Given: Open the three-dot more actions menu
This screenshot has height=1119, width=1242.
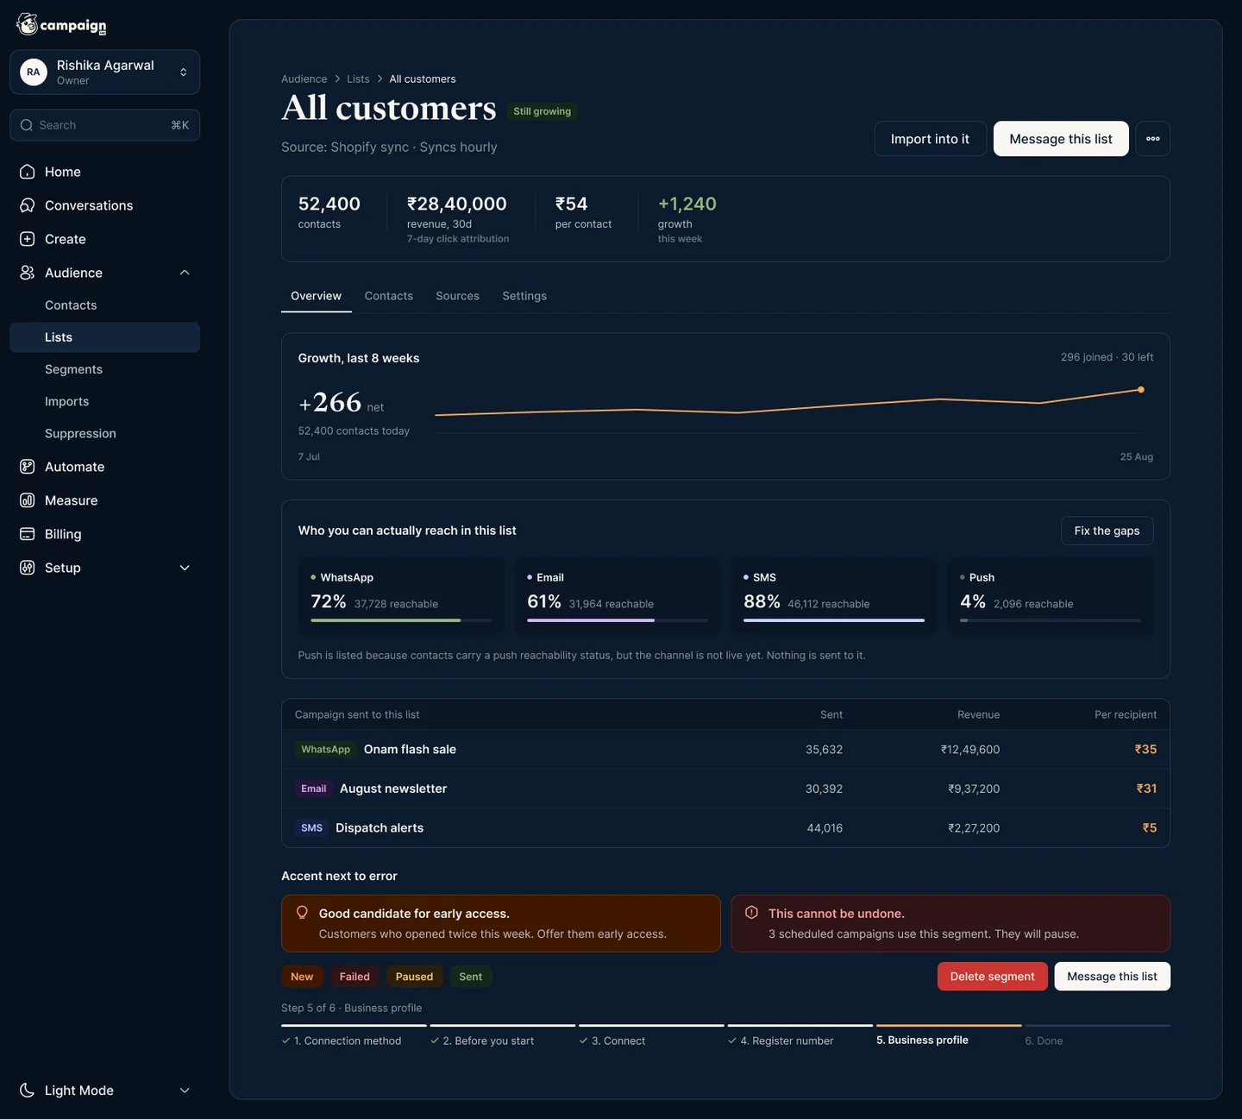Looking at the screenshot, I should (x=1152, y=139).
